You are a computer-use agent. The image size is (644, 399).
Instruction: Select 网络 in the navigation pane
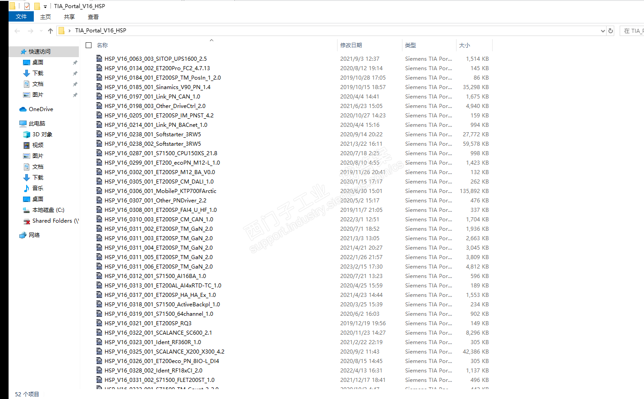point(34,235)
